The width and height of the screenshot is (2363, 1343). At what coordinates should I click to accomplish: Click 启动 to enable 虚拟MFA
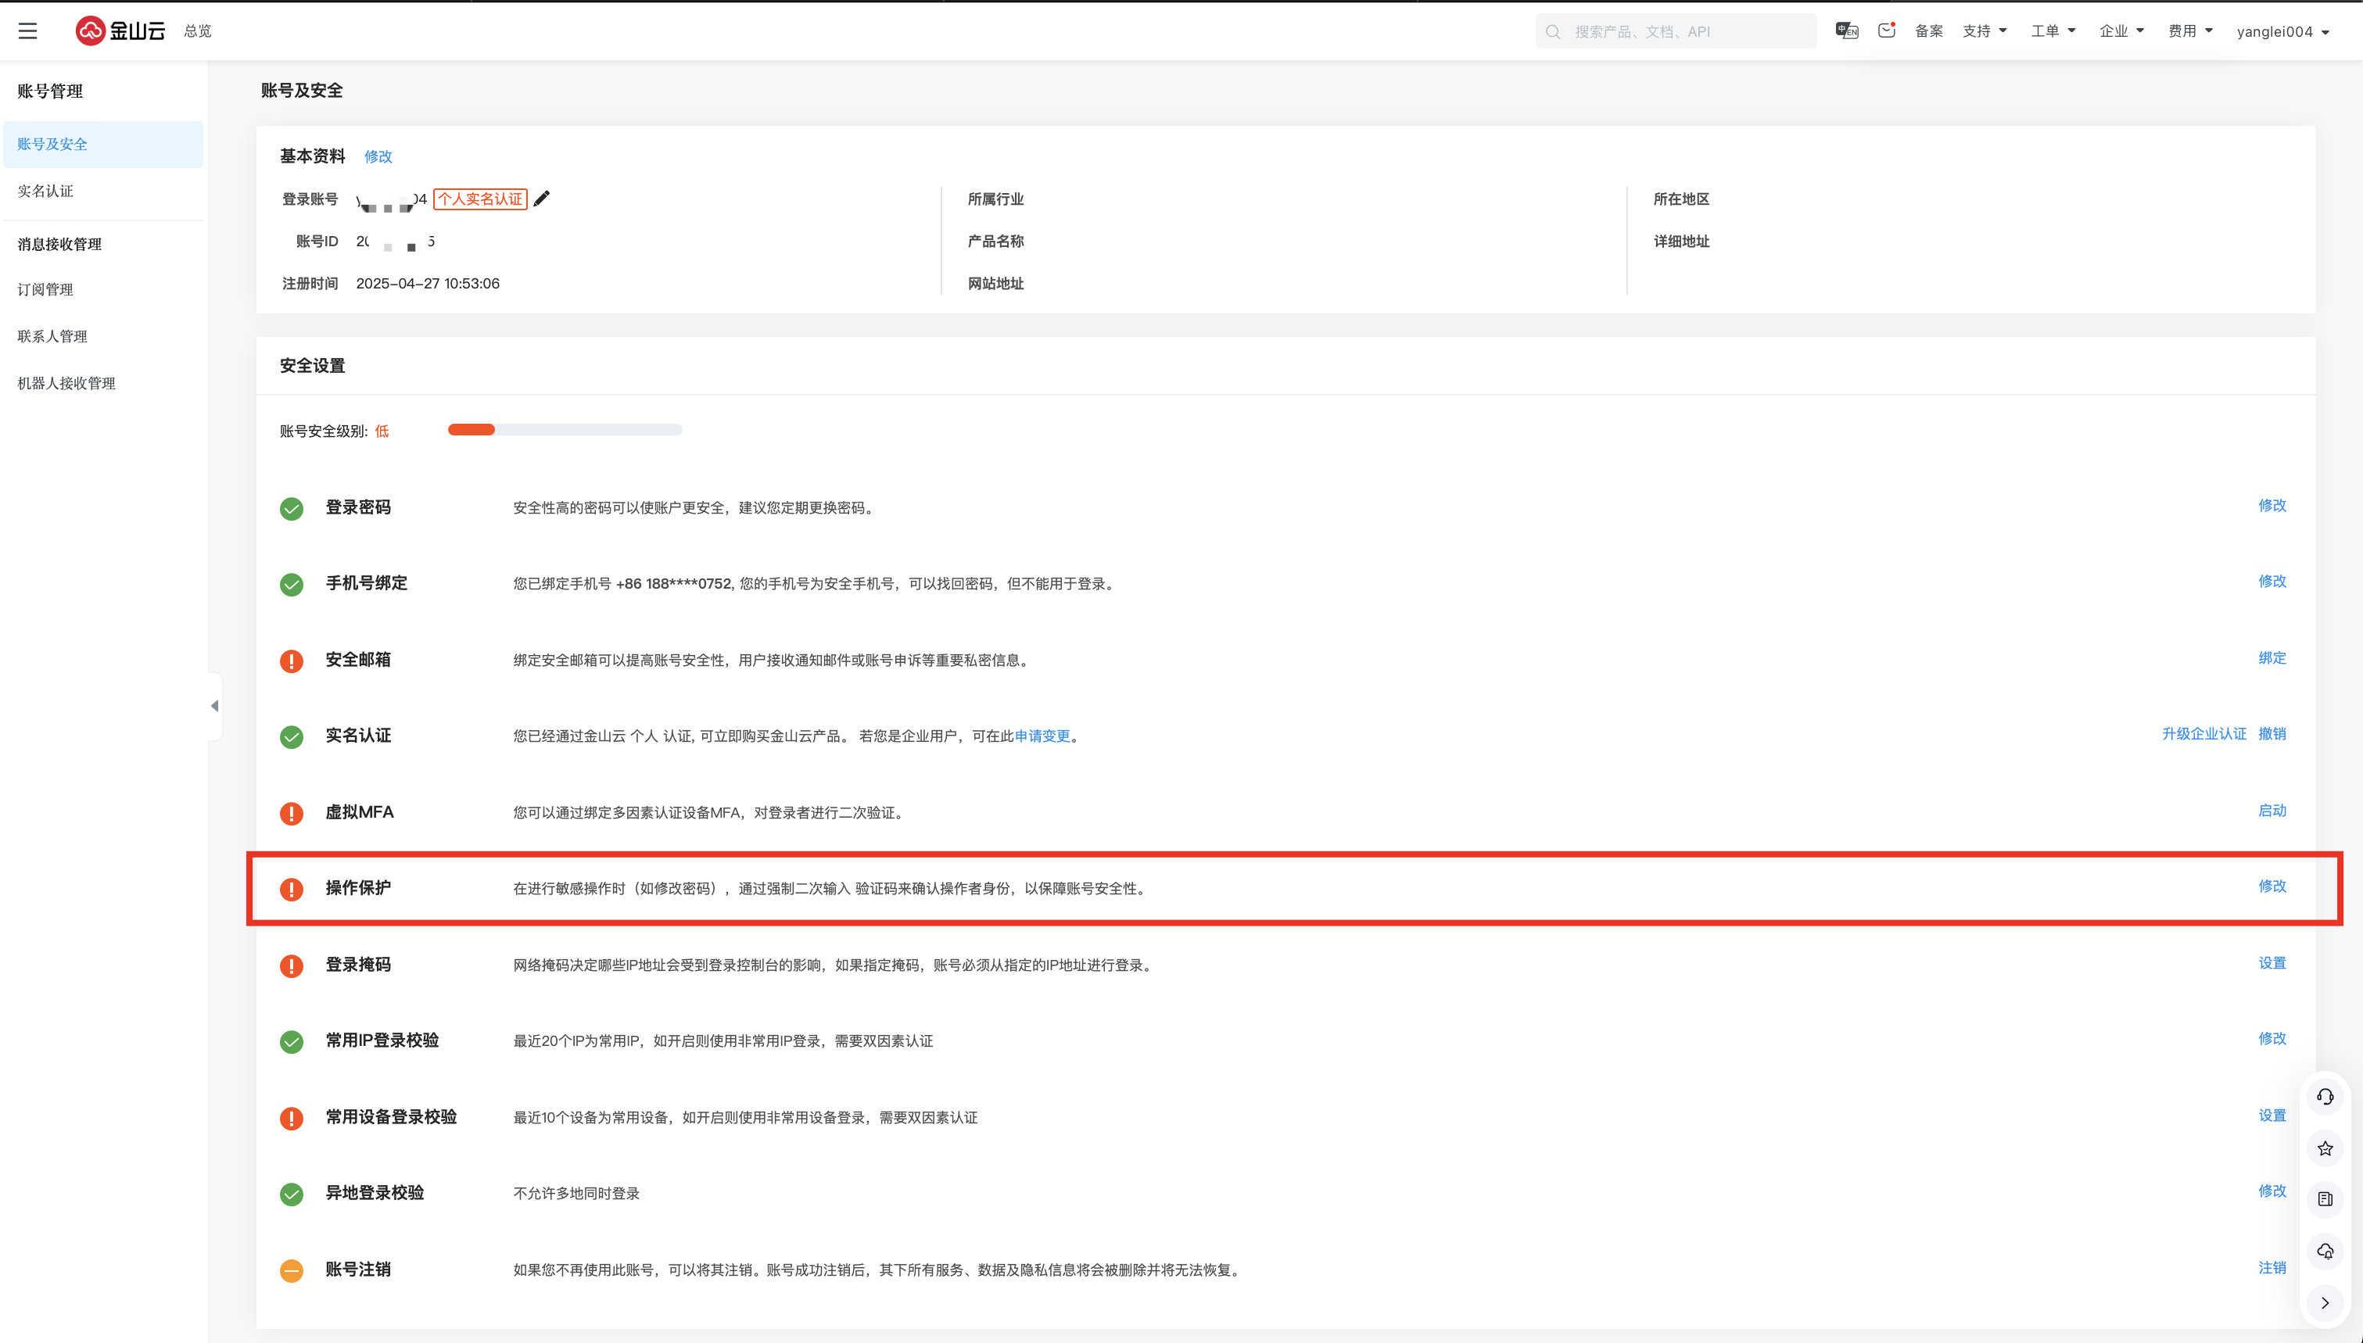(x=2272, y=811)
